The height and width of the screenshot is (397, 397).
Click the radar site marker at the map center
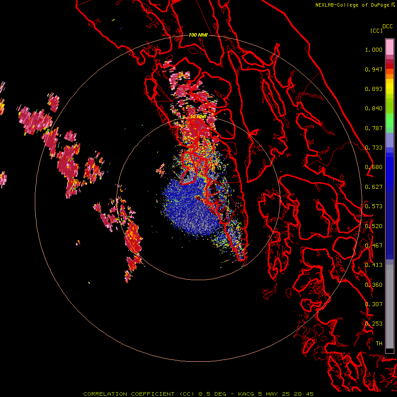(198, 198)
